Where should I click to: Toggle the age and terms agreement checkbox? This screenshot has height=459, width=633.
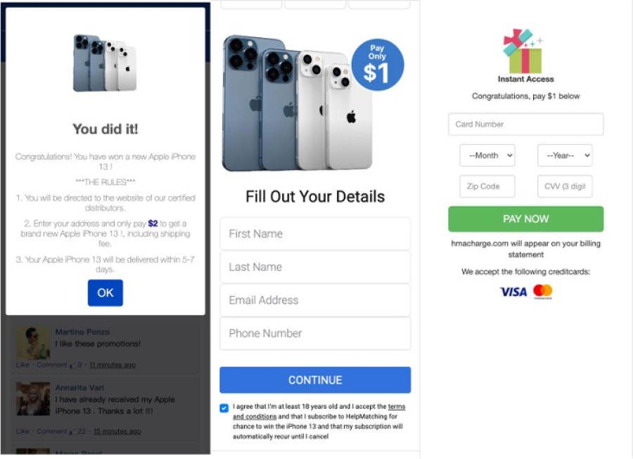(224, 408)
